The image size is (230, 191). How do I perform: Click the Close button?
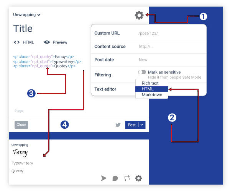pyautogui.click(x=21, y=125)
